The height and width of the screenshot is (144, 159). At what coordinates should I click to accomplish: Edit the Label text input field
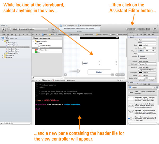[147, 42]
